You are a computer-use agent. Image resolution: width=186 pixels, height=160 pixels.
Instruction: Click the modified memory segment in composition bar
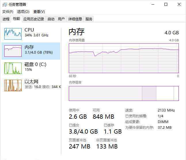149,93
